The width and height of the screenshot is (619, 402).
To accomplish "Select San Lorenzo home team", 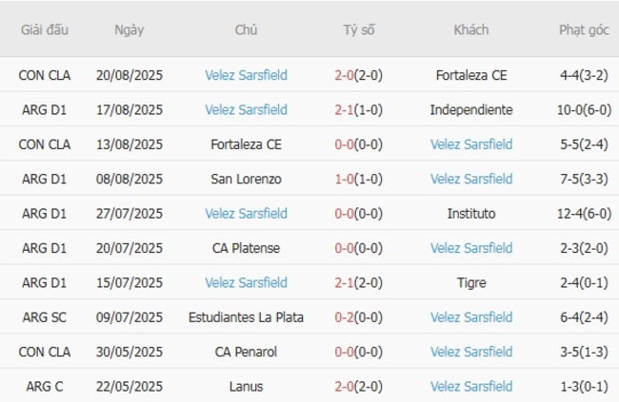I will [x=246, y=179].
